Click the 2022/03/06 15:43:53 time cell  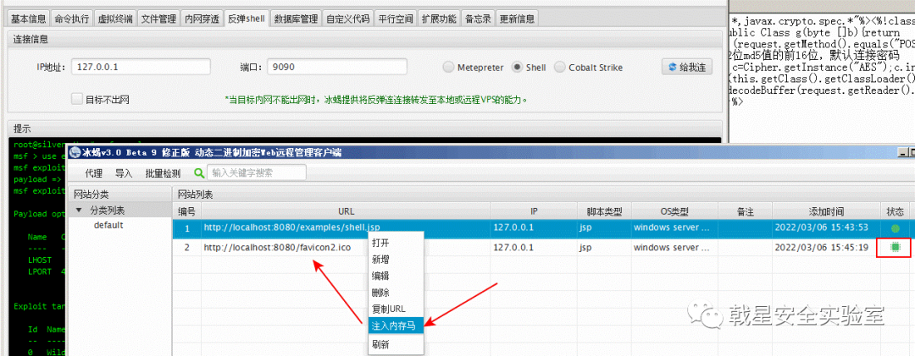[821, 227]
